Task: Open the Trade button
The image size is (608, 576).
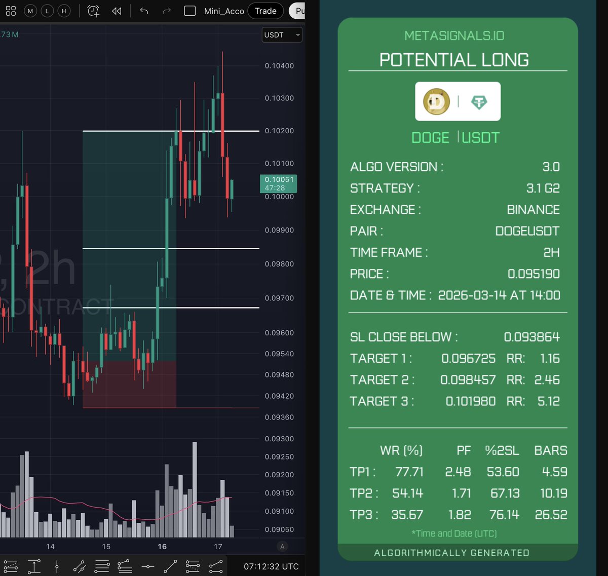Action: [265, 11]
